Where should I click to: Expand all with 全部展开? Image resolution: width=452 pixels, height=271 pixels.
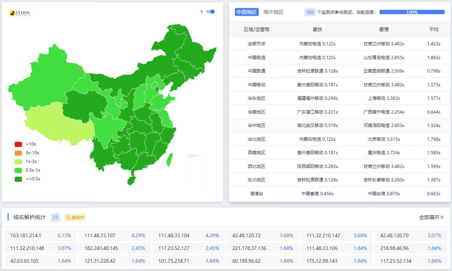click(x=435, y=217)
